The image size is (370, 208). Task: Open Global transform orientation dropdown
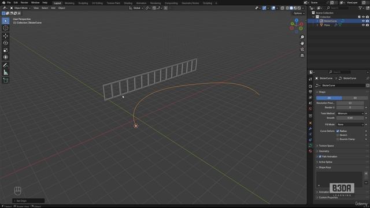(x=136, y=8)
